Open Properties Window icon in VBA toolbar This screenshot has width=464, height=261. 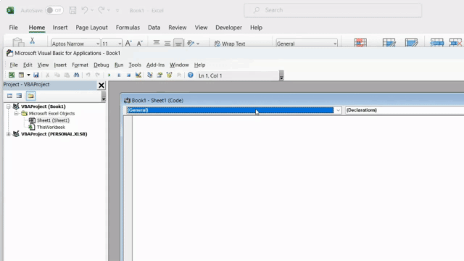(x=159, y=75)
